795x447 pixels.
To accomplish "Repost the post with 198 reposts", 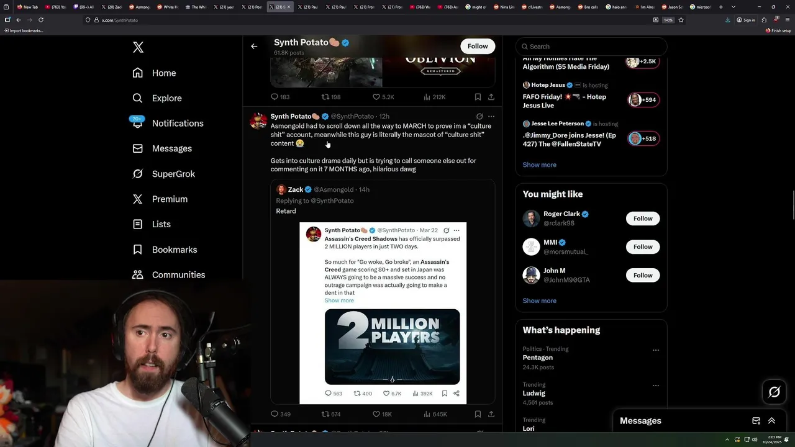I will click(x=330, y=97).
